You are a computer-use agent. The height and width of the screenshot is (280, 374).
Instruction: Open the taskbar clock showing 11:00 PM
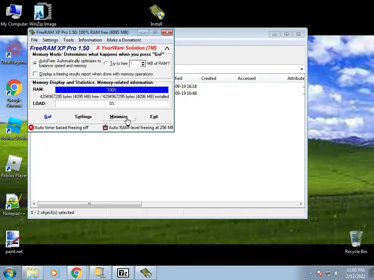pos(355,273)
